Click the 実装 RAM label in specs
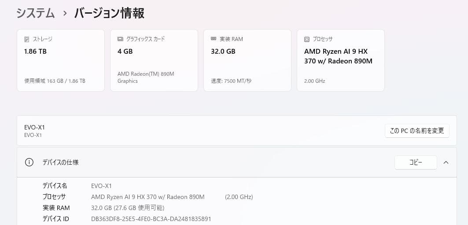Viewport: 468px width, 225px height. tap(56, 208)
